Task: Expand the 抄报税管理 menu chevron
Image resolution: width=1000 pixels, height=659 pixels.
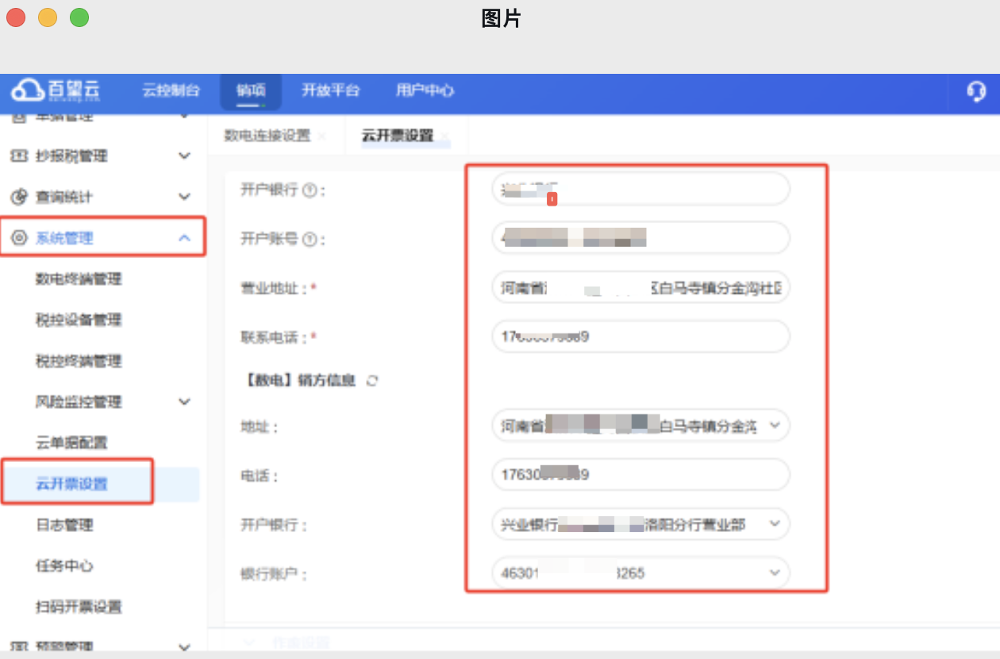Action: 184,156
